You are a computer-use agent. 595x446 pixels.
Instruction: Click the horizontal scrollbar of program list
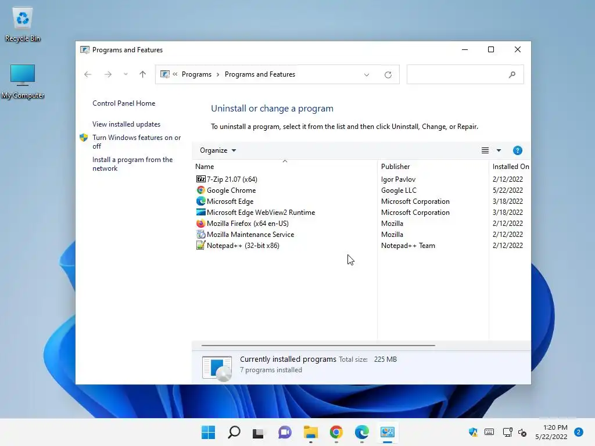click(x=318, y=346)
